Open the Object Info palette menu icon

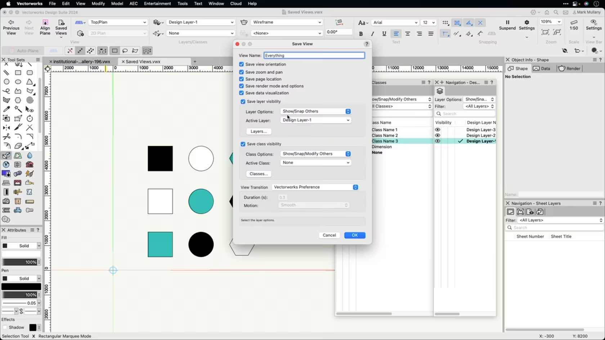pos(595,60)
